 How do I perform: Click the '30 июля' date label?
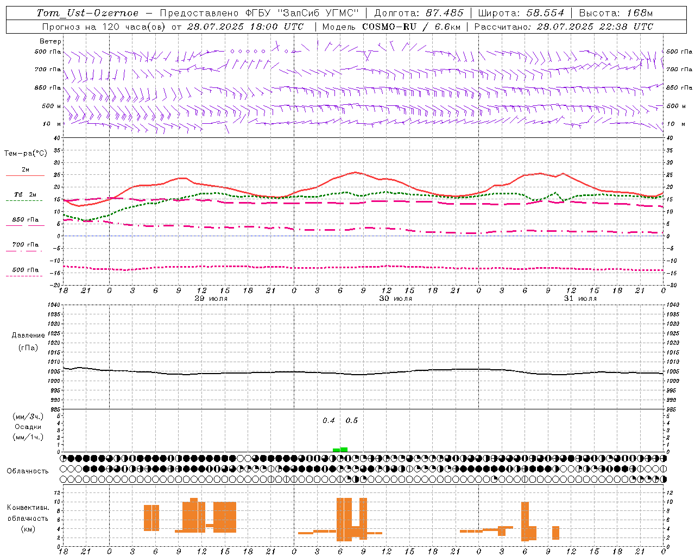396,299
